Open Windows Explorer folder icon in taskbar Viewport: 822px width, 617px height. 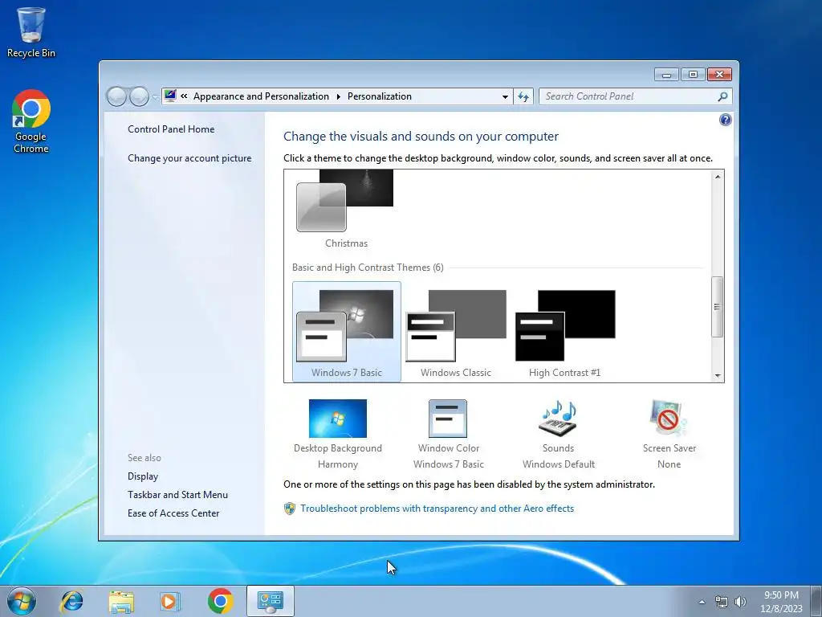click(x=121, y=601)
